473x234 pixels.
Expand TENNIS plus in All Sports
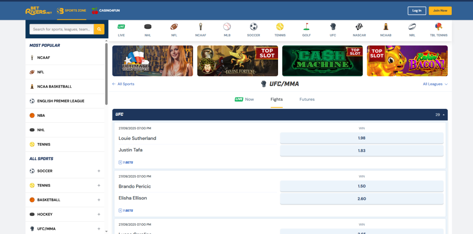99,186
